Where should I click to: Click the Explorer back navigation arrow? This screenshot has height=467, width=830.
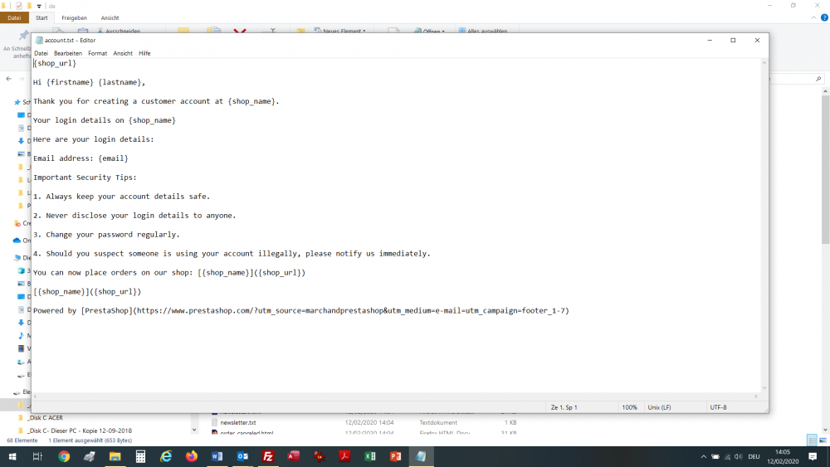pos(8,79)
